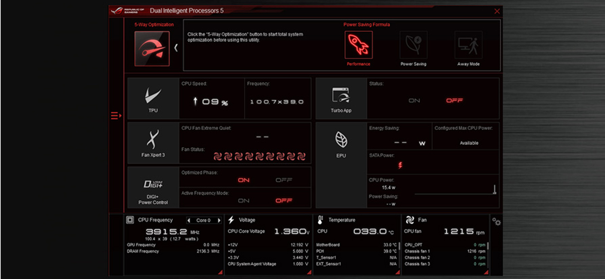The width and height of the screenshot is (605, 279).
Task: Click the +5V voltage row
Action: click(268, 251)
